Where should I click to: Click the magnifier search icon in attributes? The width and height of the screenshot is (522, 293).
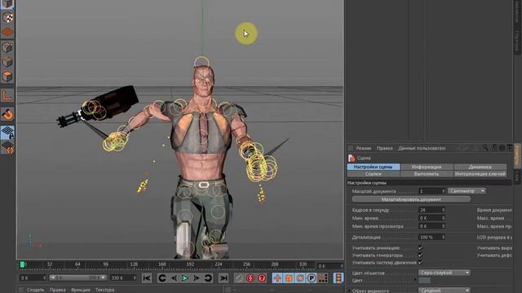click(485, 148)
